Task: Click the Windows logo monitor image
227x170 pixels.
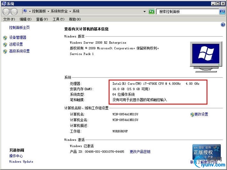Action: [206, 57]
